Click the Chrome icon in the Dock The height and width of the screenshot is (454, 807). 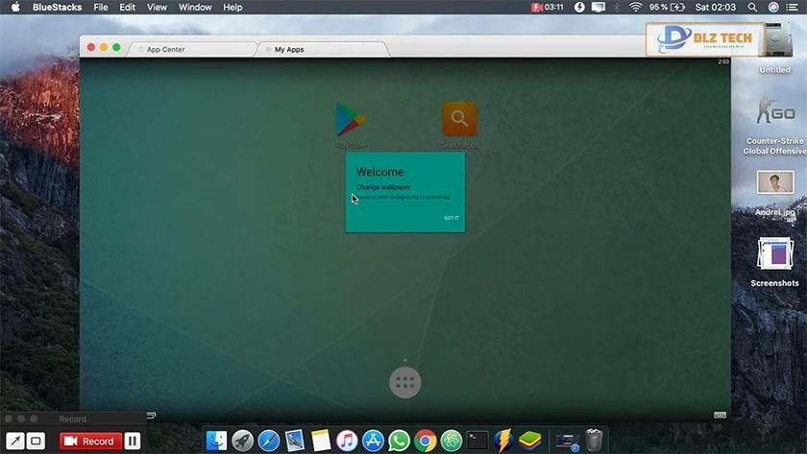pos(425,441)
